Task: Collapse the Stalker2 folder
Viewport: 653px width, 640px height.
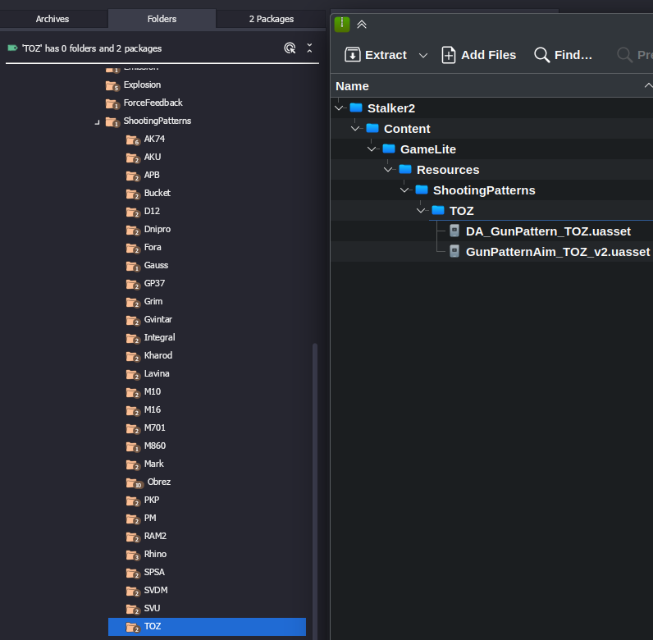Action: coord(339,108)
